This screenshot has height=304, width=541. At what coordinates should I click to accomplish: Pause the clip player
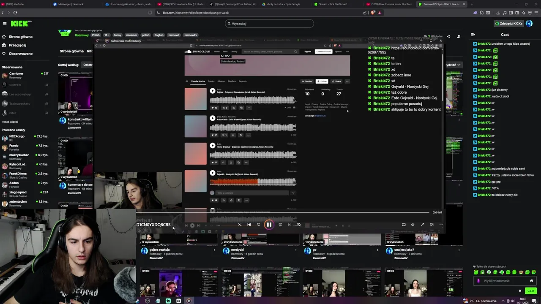pos(269,225)
